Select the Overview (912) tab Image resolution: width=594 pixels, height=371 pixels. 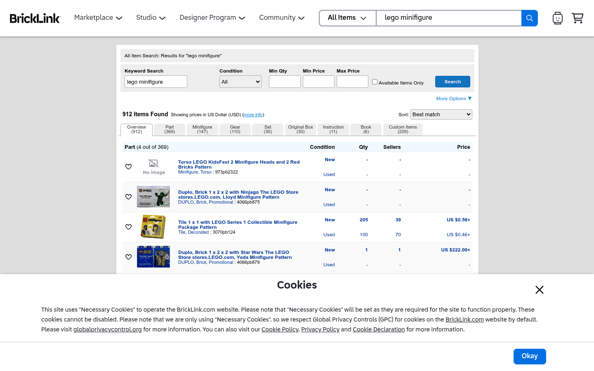tap(137, 130)
